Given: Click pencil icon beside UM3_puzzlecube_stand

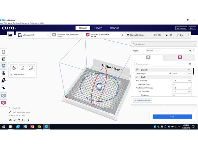Looking at the screenshot, I should tap(10, 112).
